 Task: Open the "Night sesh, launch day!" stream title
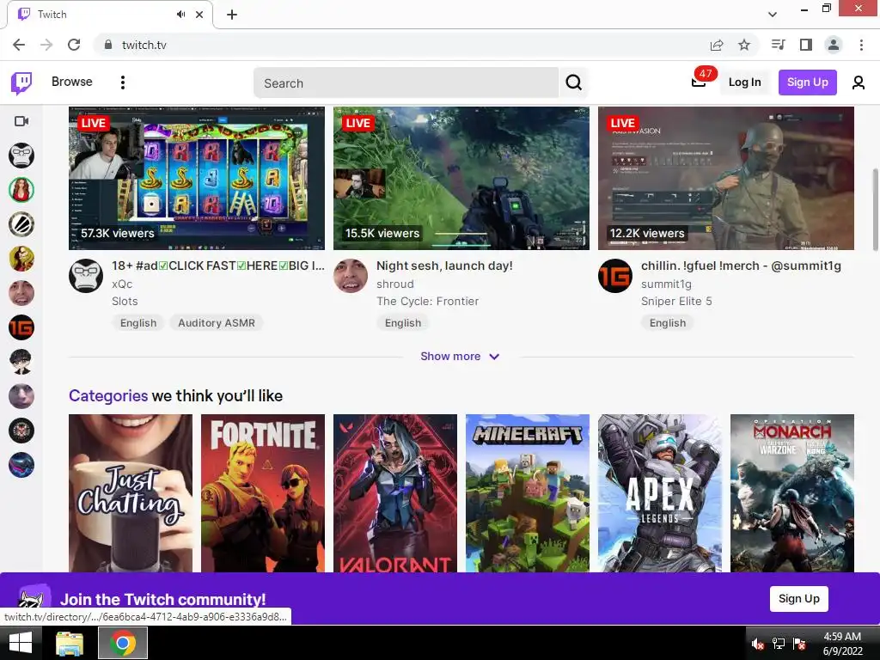coord(444,266)
